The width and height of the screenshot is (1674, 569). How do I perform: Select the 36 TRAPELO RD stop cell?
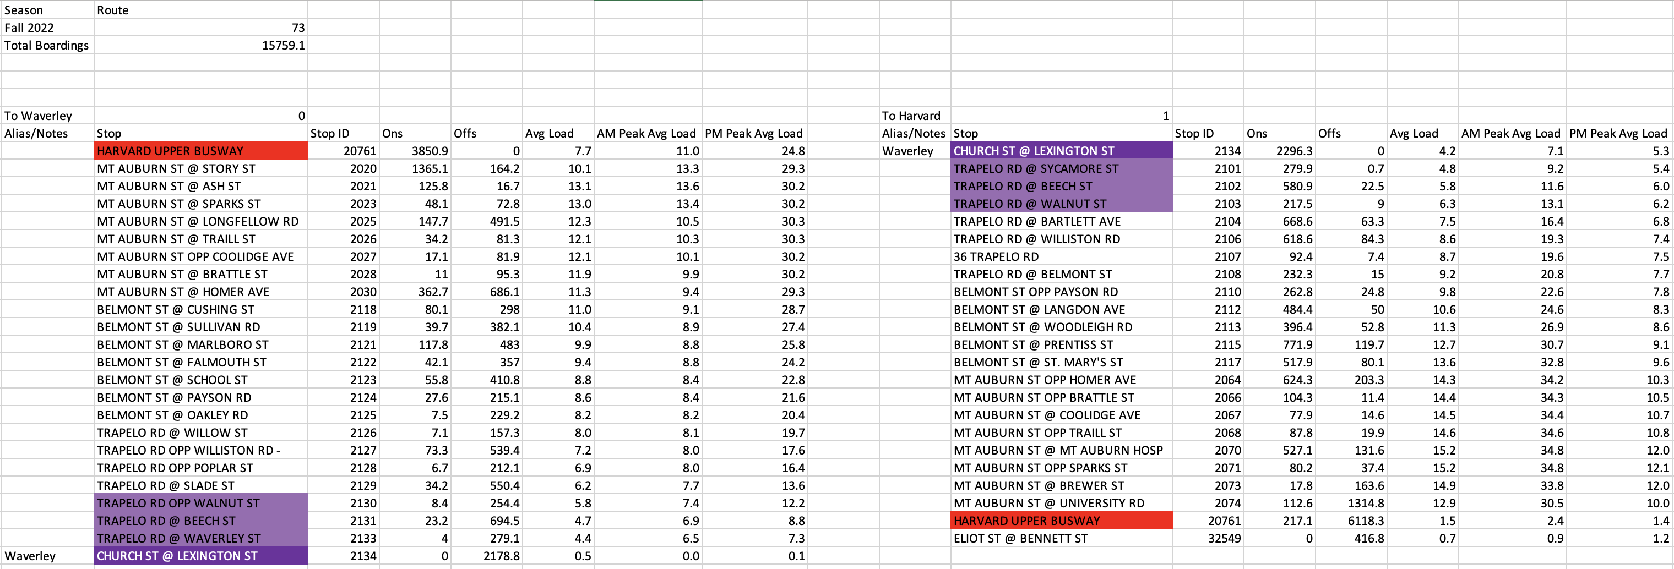click(x=1061, y=256)
